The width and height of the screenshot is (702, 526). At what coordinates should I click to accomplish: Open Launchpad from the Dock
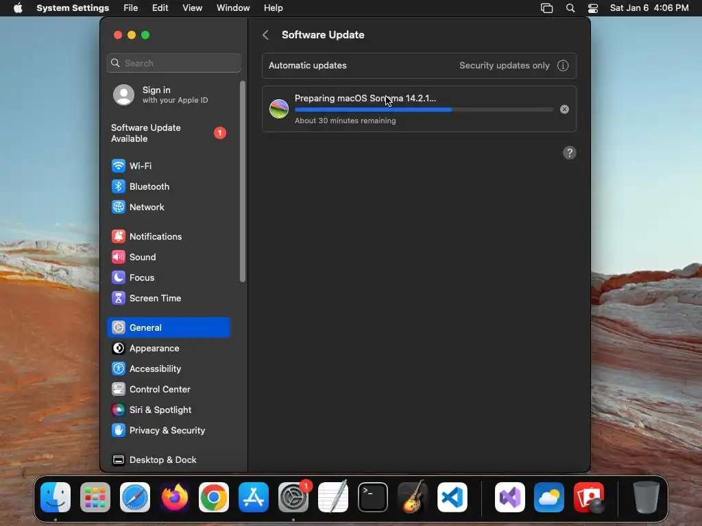(95, 497)
